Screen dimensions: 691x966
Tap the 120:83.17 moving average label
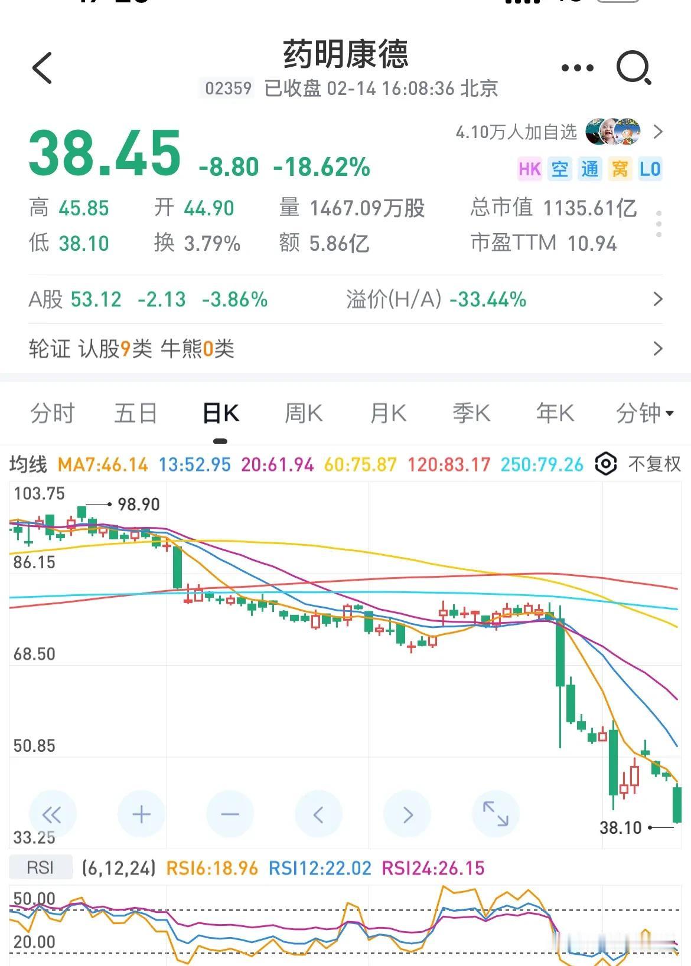point(449,465)
